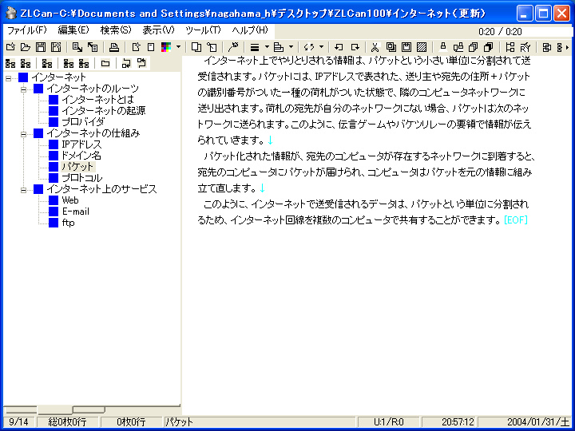Click the stacked pages icon with shadow

488,47
